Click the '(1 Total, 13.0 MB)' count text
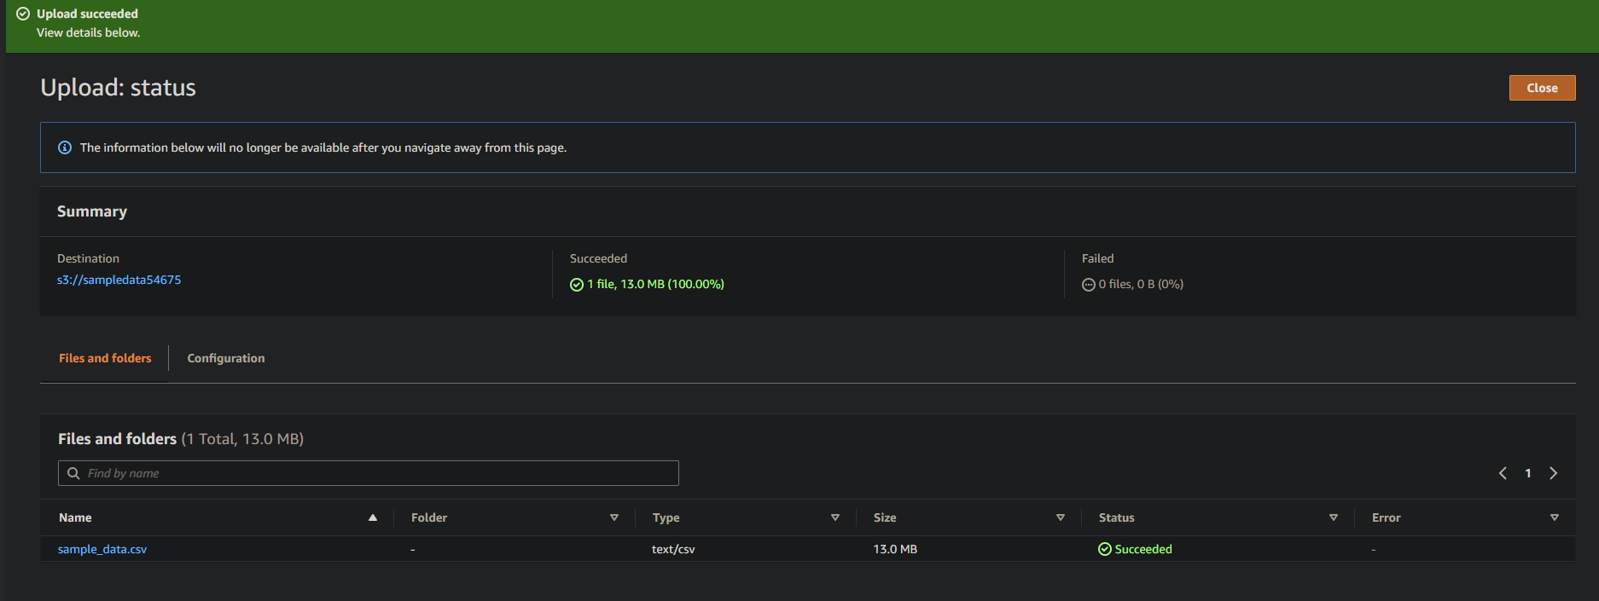The width and height of the screenshot is (1599, 601). coord(242,439)
